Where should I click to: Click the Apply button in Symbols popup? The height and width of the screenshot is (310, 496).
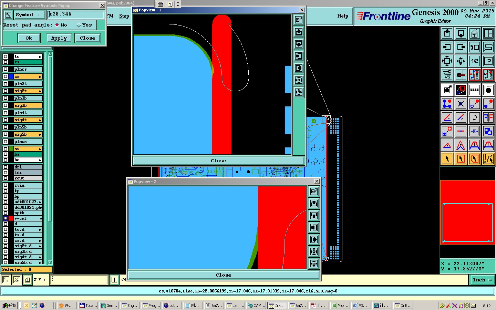pyautogui.click(x=59, y=38)
